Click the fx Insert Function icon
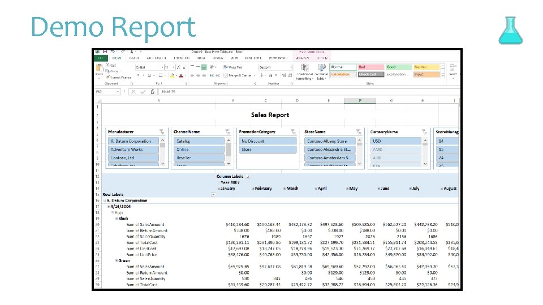The height and width of the screenshot is (305, 543). click(x=152, y=91)
